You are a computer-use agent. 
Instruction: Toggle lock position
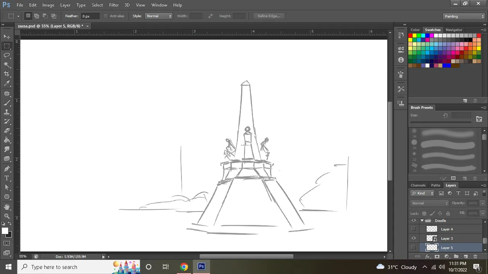[440, 213]
